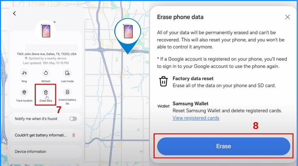Open Track location option
Screen dimensions: 298x166
pos(24,93)
